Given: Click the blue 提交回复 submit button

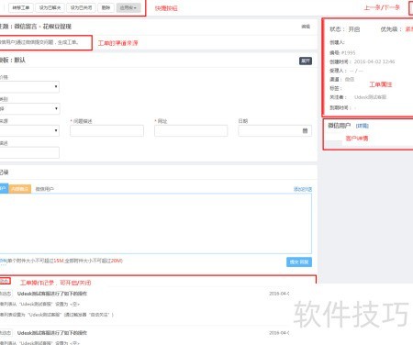Looking at the screenshot, I should (299, 262).
